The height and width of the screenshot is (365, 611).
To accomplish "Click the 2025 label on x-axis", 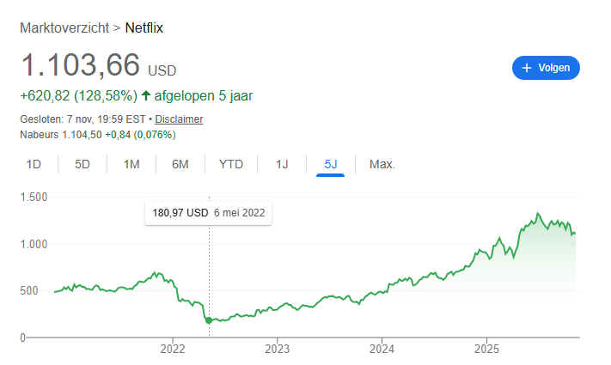I will click(x=486, y=349).
